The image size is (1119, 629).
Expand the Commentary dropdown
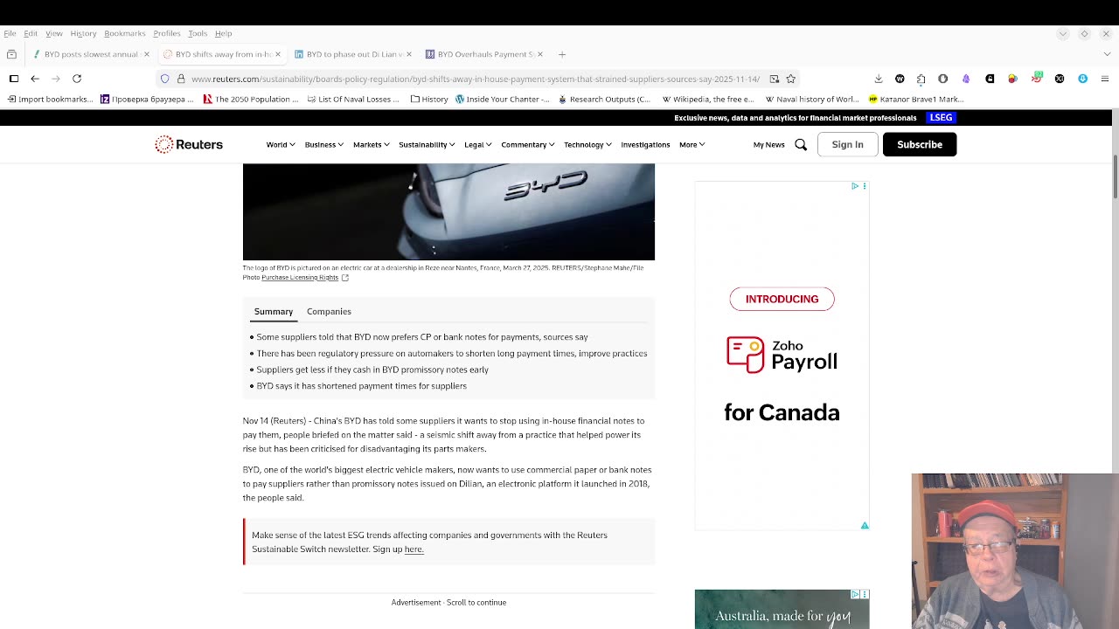pos(527,144)
